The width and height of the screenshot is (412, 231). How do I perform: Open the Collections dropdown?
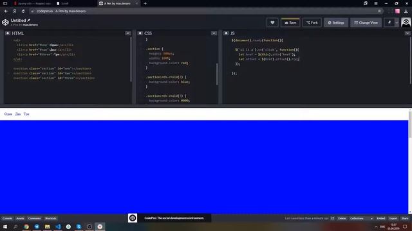[x=361, y=218]
